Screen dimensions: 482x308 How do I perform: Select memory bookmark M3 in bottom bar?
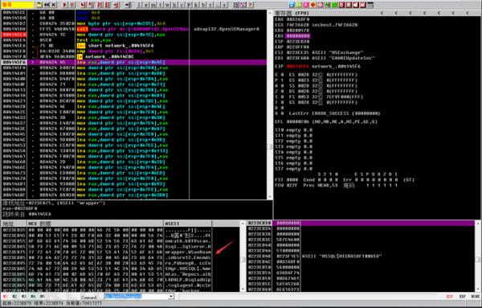point(23,296)
